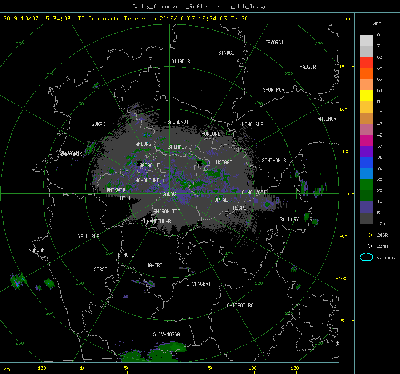Select the KUSTAGI label
The width and height of the screenshot is (400, 374).
[x=223, y=162]
